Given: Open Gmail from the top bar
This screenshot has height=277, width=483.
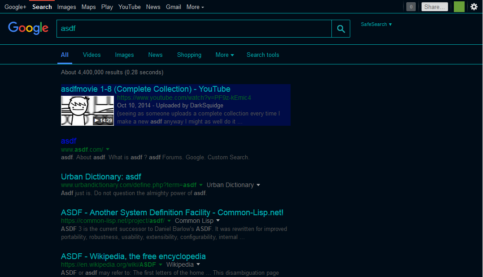Looking at the screenshot, I should point(174,7).
